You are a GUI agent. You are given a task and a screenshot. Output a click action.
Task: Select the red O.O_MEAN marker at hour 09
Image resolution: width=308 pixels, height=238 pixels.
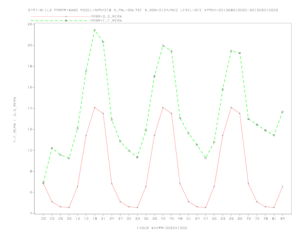[69, 207]
